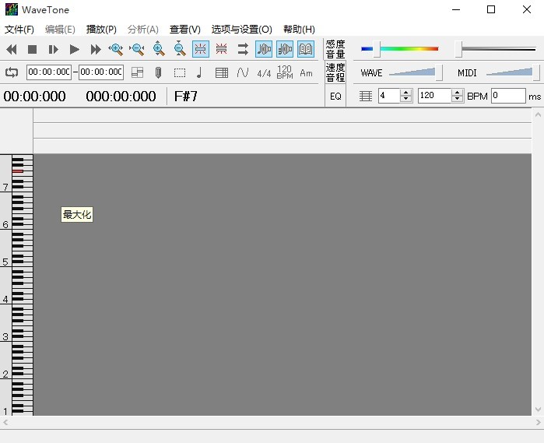Toggle the loop playback button
The image size is (544, 443).
[x=12, y=72]
